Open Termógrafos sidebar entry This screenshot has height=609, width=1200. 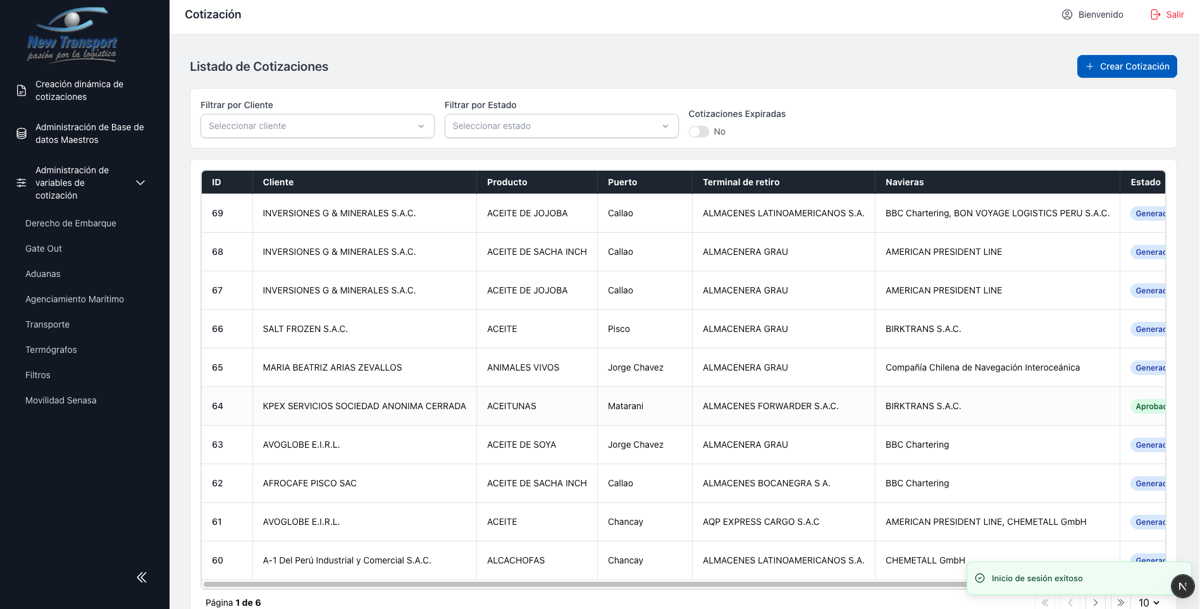click(x=51, y=350)
